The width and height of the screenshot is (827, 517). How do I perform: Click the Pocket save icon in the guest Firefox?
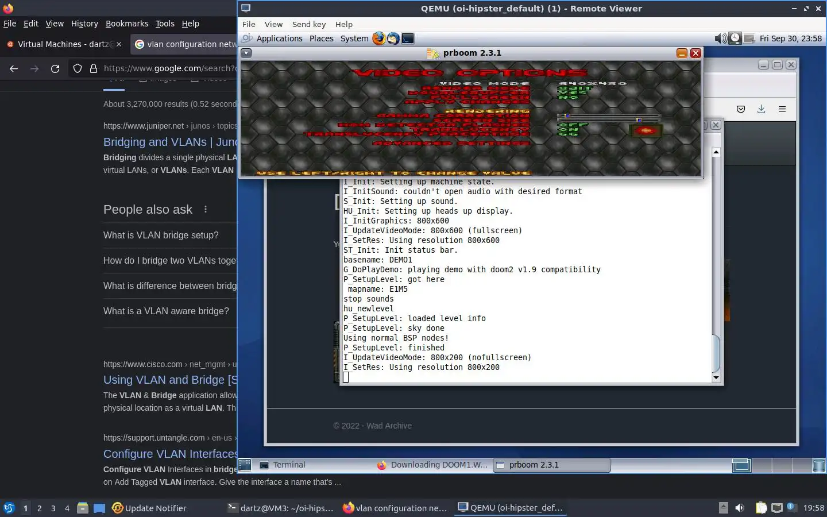[741, 109]
